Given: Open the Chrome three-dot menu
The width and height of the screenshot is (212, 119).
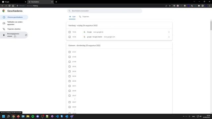Looking at the screenshot, I should (x=210, y=6).
